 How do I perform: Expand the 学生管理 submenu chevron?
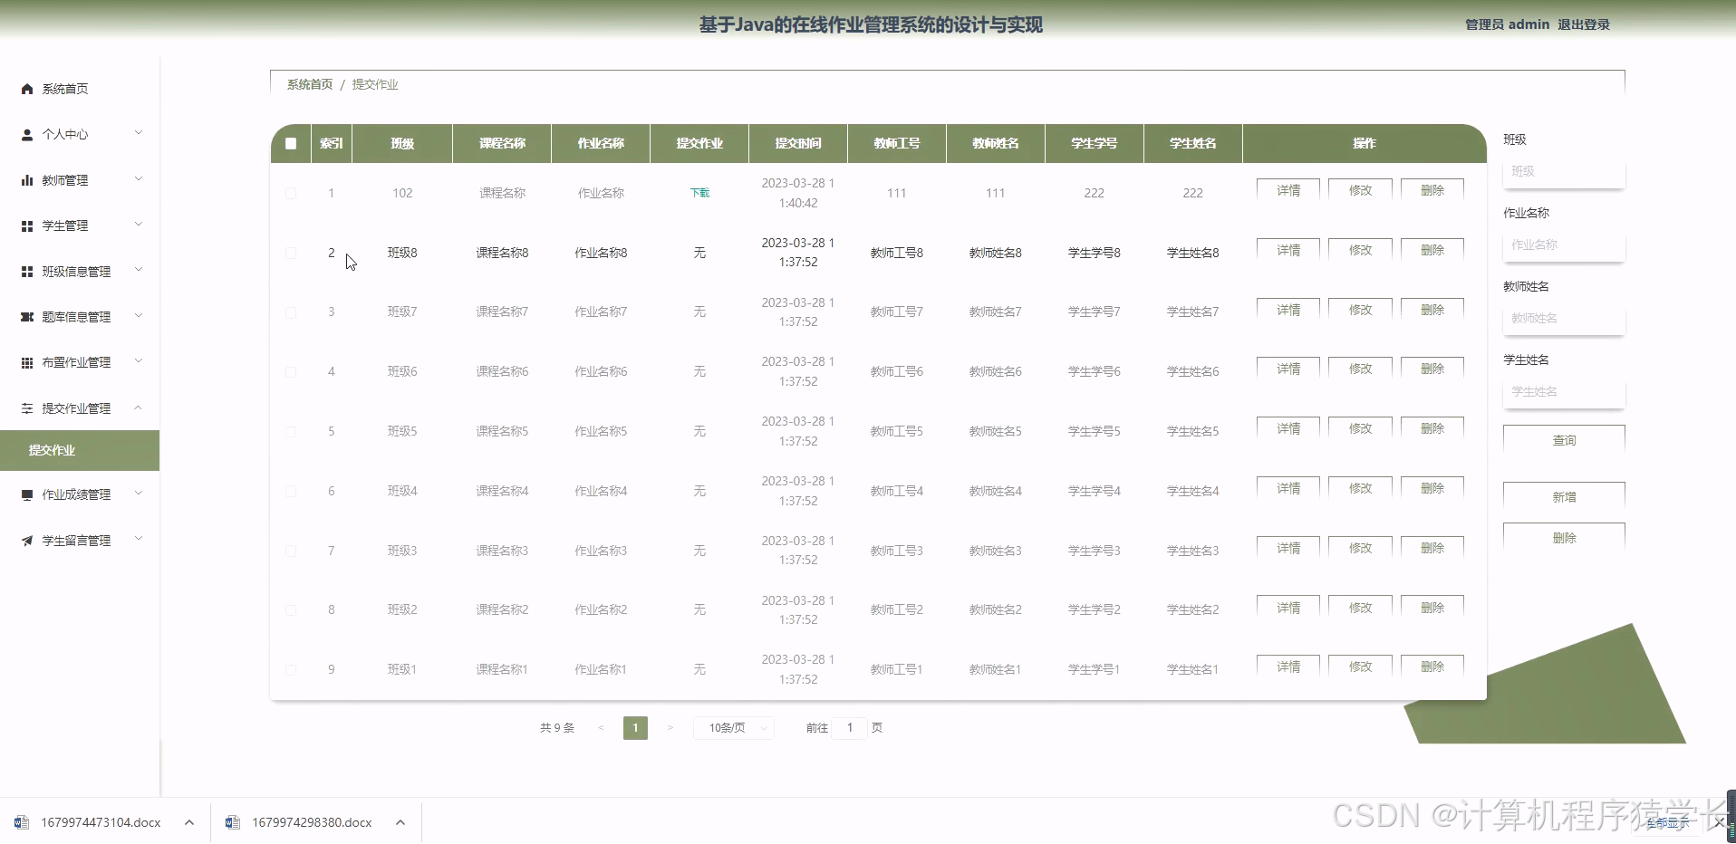139,225
